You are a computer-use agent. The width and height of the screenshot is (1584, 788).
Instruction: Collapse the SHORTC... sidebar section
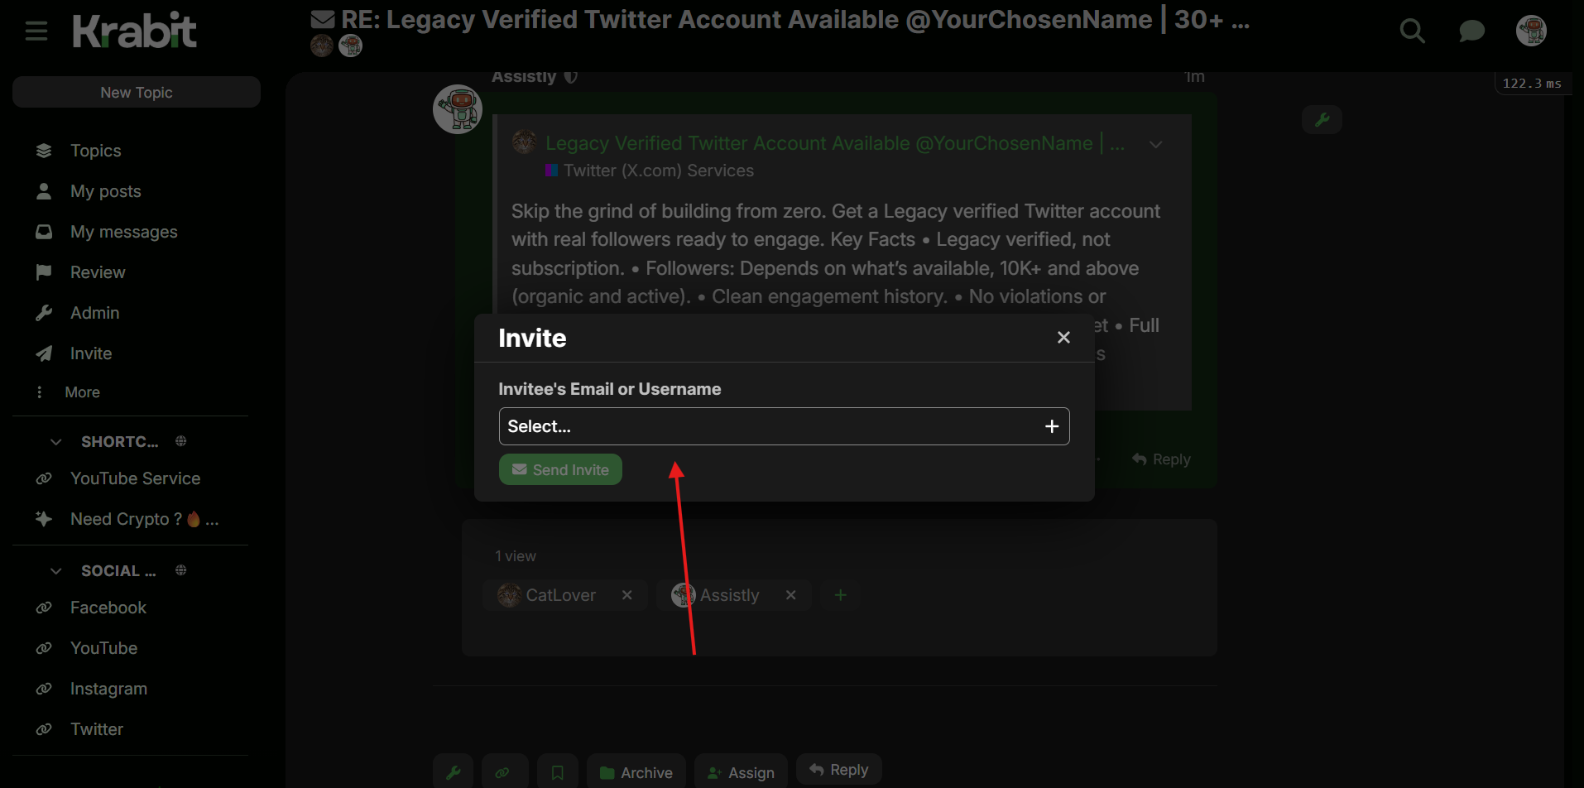pyautogui.click(x=56, y=442)
